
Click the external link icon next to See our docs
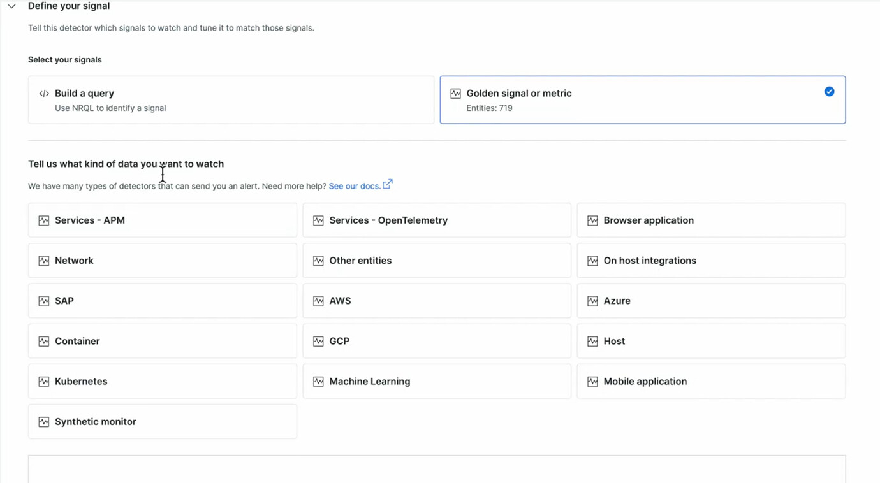pyautogui.click(x=387, y=184)
